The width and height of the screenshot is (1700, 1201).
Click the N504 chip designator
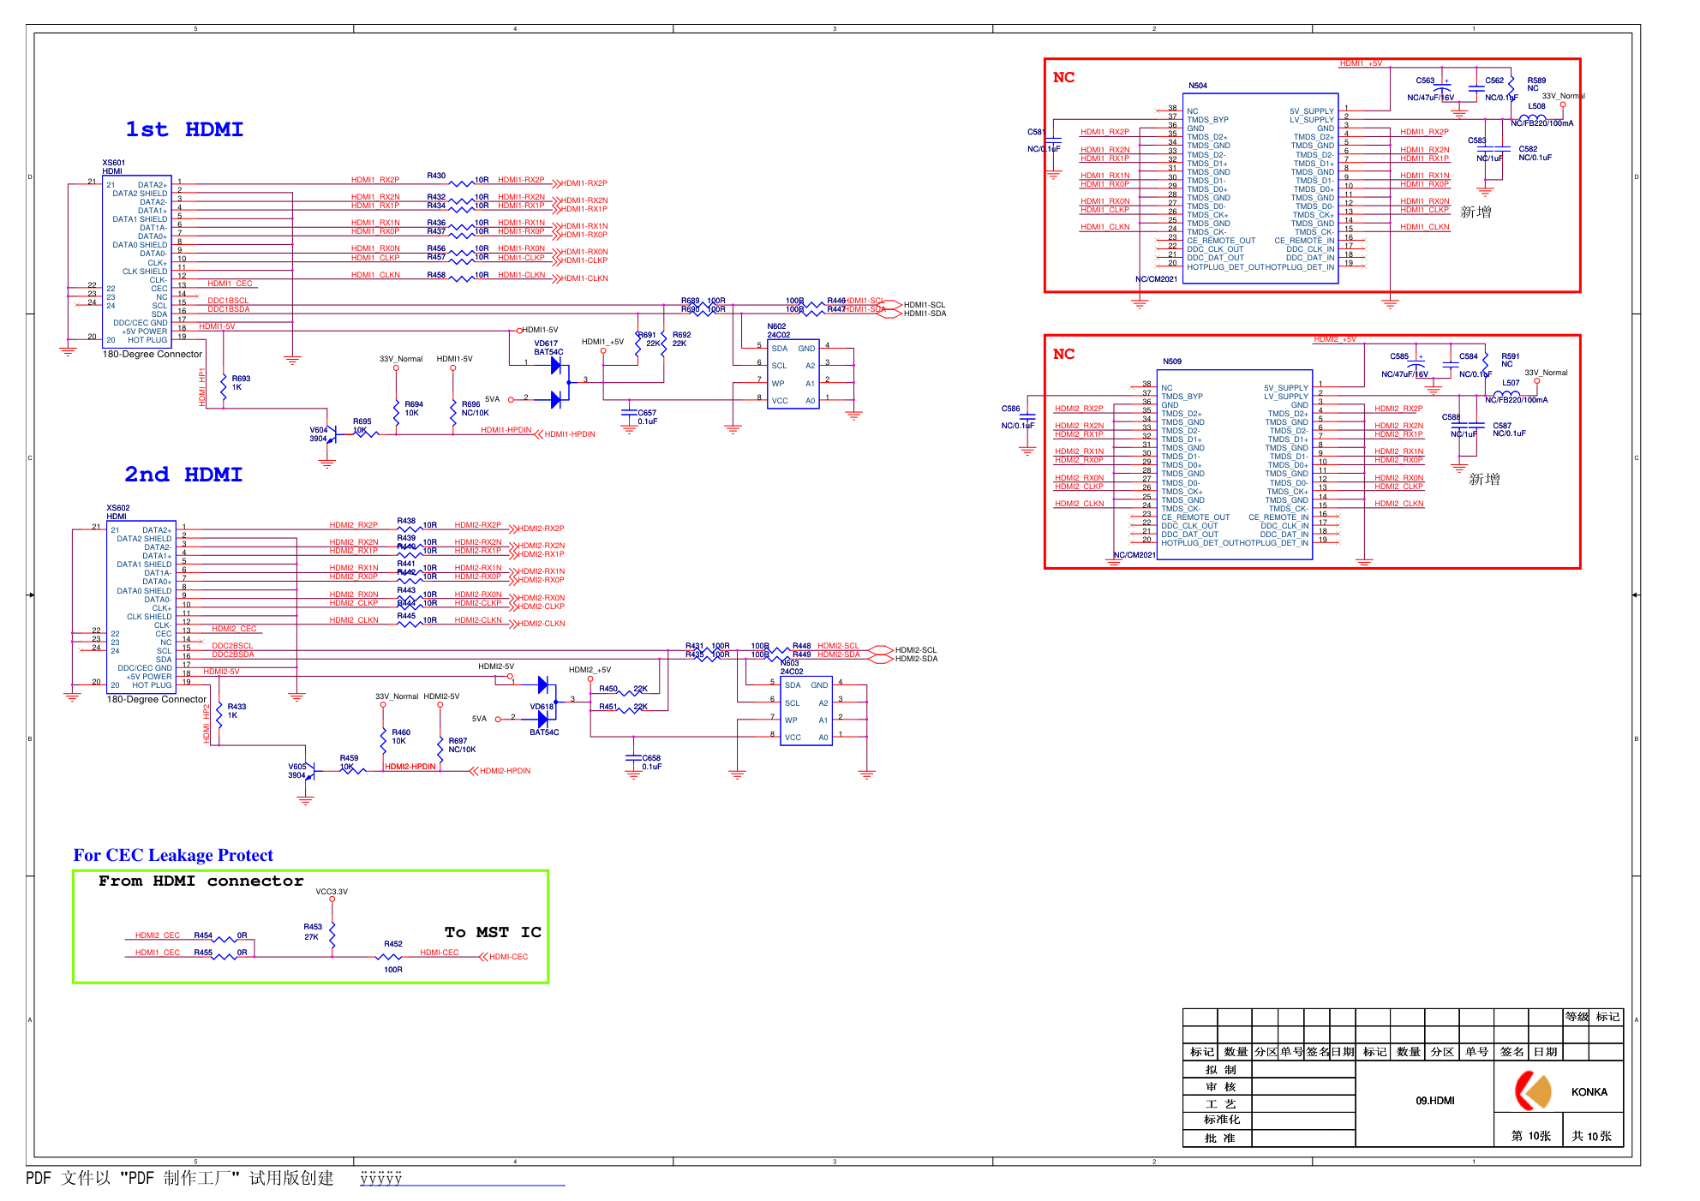1198,86
